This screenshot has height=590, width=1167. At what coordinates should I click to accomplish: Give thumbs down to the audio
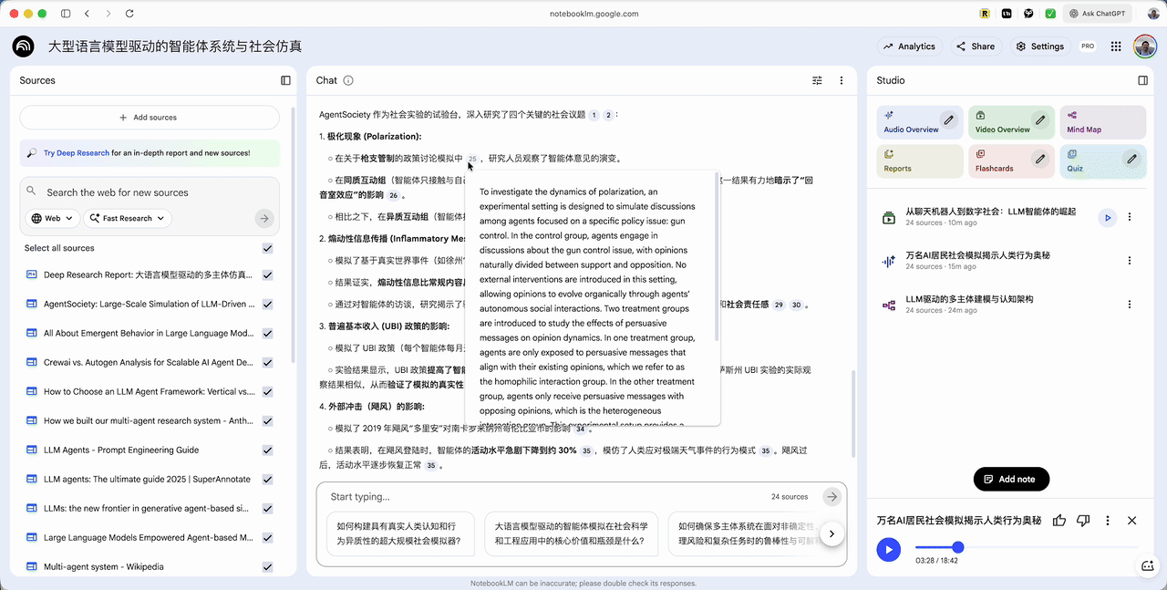pyautogui.click(x=1083, y=521)
